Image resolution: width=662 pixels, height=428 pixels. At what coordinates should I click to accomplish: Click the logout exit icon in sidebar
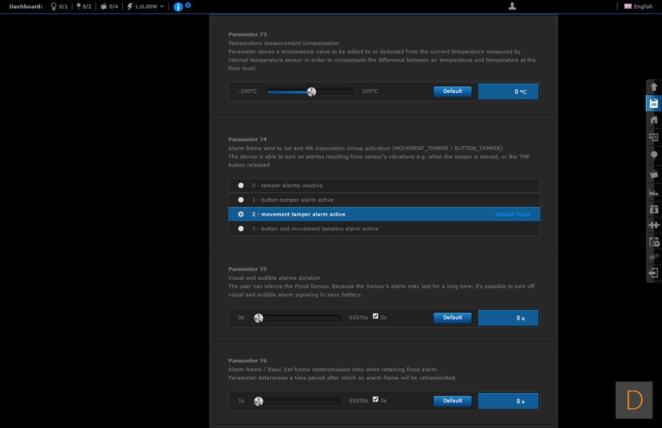[654, 273]
